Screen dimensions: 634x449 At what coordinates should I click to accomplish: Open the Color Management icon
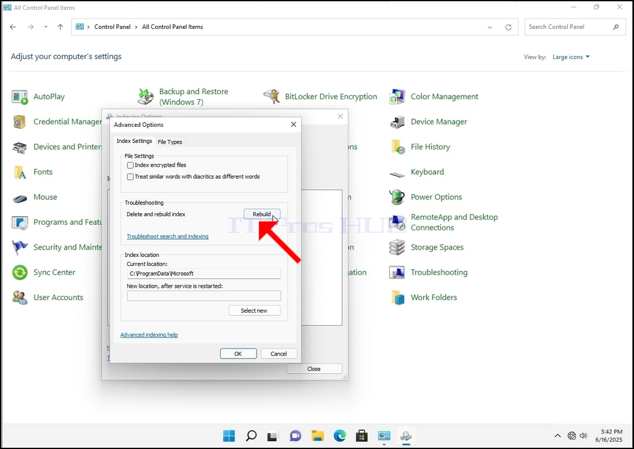(397, 97)
